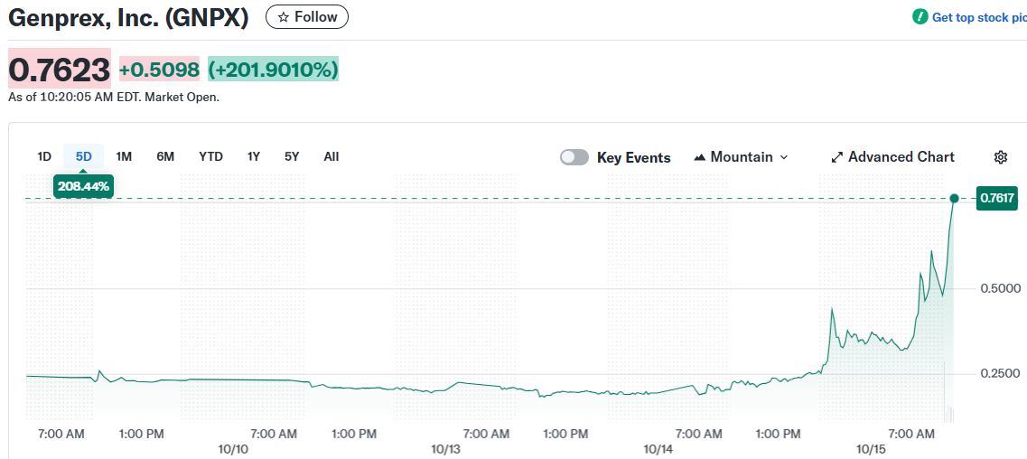
Task: Click the star icon in Follow button
Action: pyautogui.click(x=283, y=17)
